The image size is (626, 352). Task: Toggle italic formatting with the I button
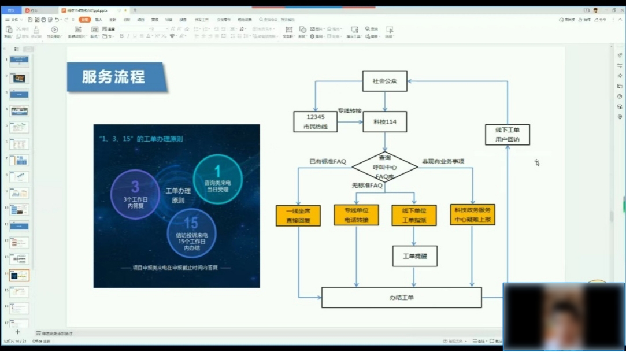point(128,36)
